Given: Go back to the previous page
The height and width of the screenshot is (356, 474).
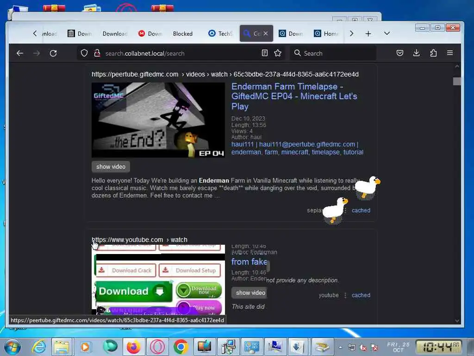Looking at the screenshot, I should tap(20, 53).
